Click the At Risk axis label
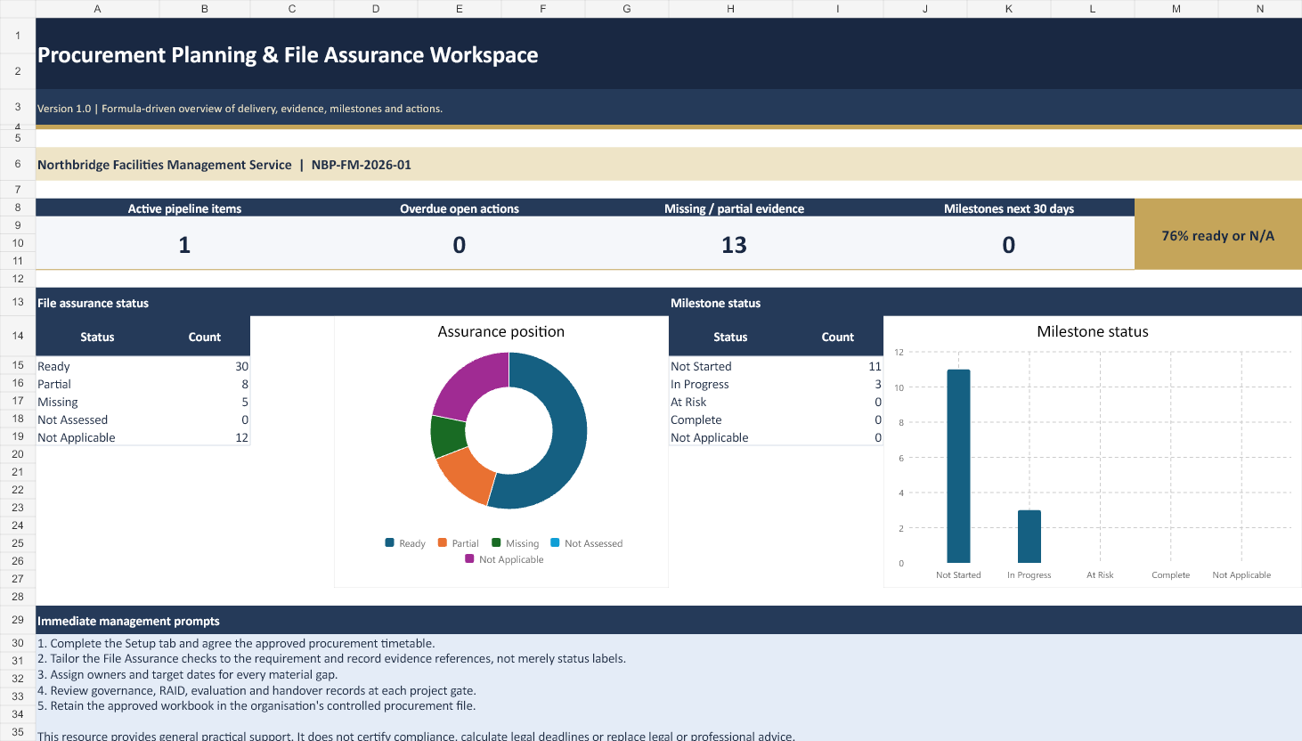Image resolution: width=1302 pixels, height=741 pixels. point(1100,575)
